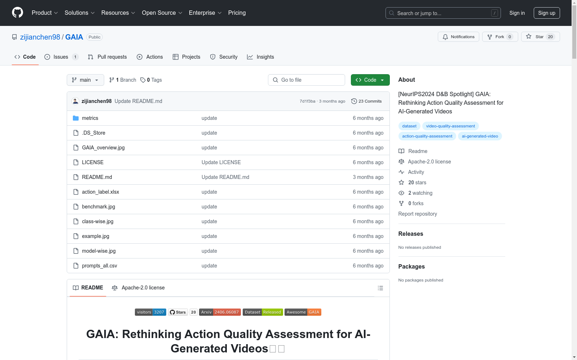Select the README tab
577x360 pixels.
click(x=88, y=288)
